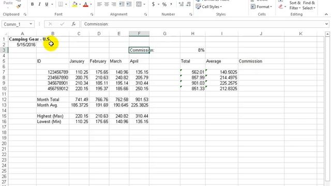Viewport: 331px width, 186px height.
Task: Click the Underline formatting icon
Action: pyautogui.click(x=47, y=4)
